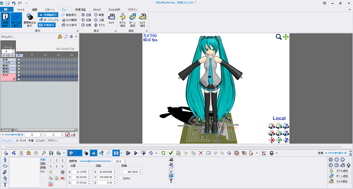This screenshot has height=189, width=353.
Task: Click the star icon in left strip
Action: tap(5, 178)
